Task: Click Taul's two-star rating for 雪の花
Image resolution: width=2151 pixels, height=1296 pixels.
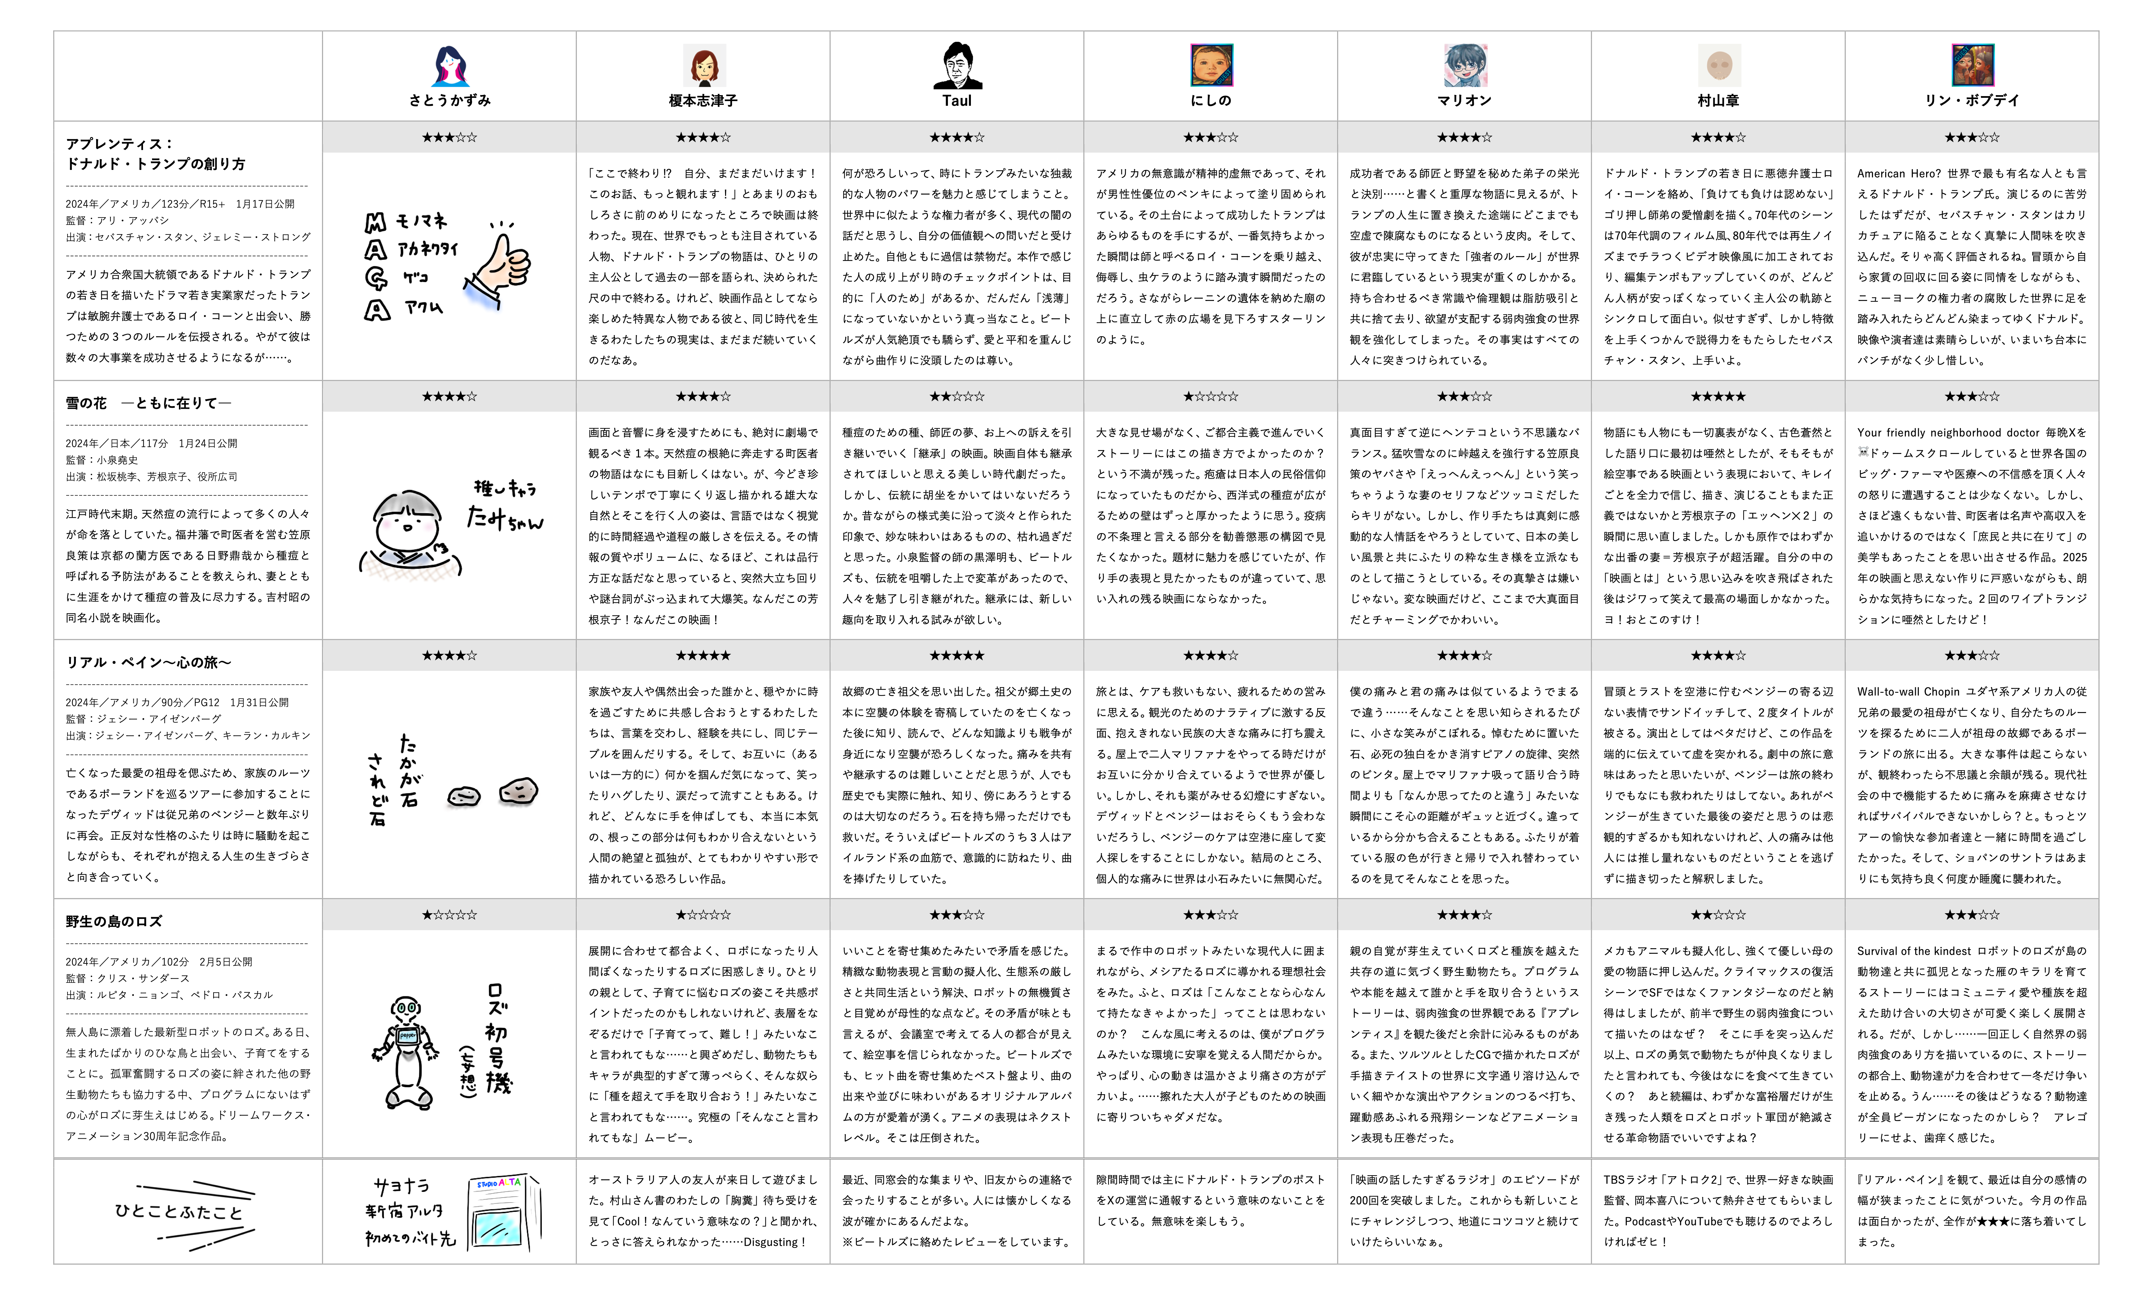Action: (x=957, y=396)
